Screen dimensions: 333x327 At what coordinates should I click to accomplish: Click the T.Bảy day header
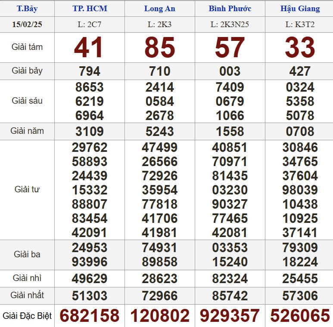27,9
